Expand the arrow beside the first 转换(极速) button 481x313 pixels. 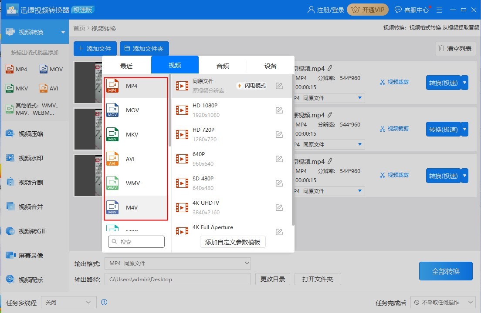[464, 83]
